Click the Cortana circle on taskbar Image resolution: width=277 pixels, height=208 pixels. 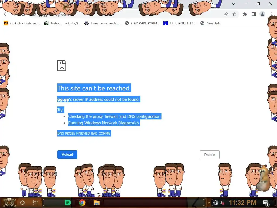22,203
